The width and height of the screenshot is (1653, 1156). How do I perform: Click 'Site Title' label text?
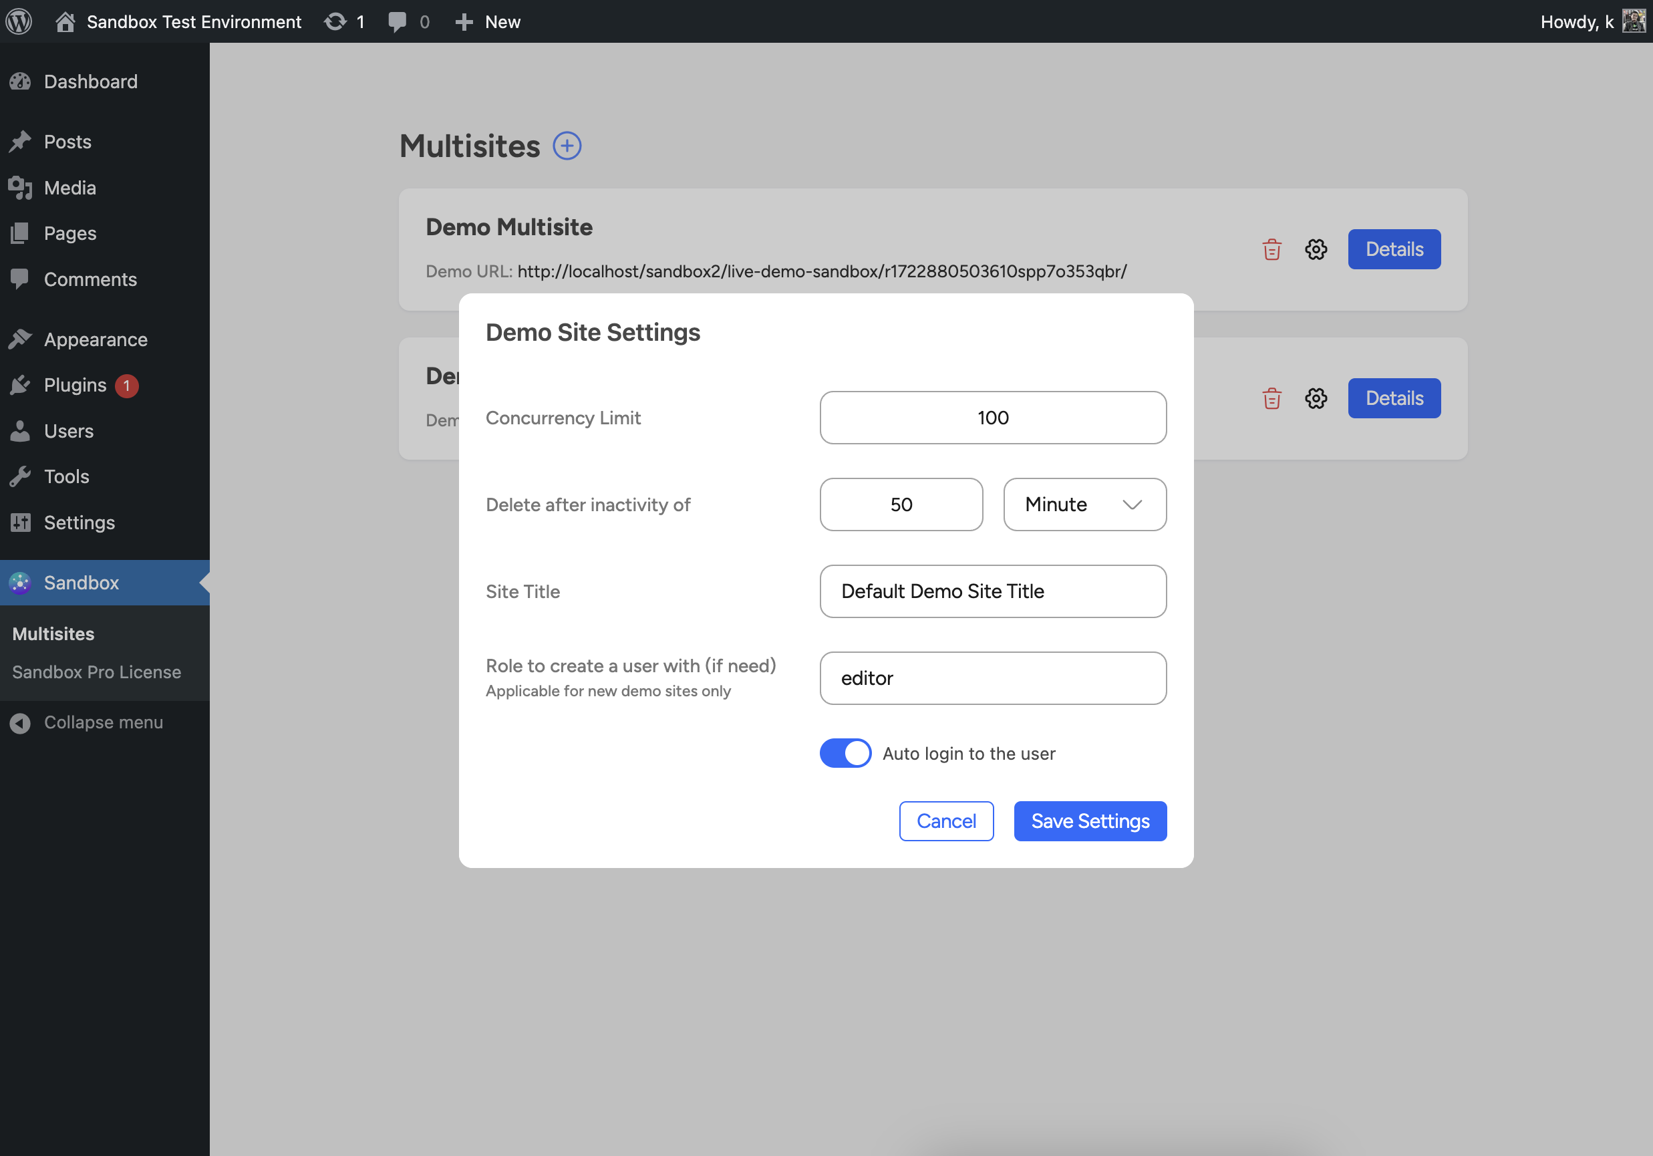point(522,591)
